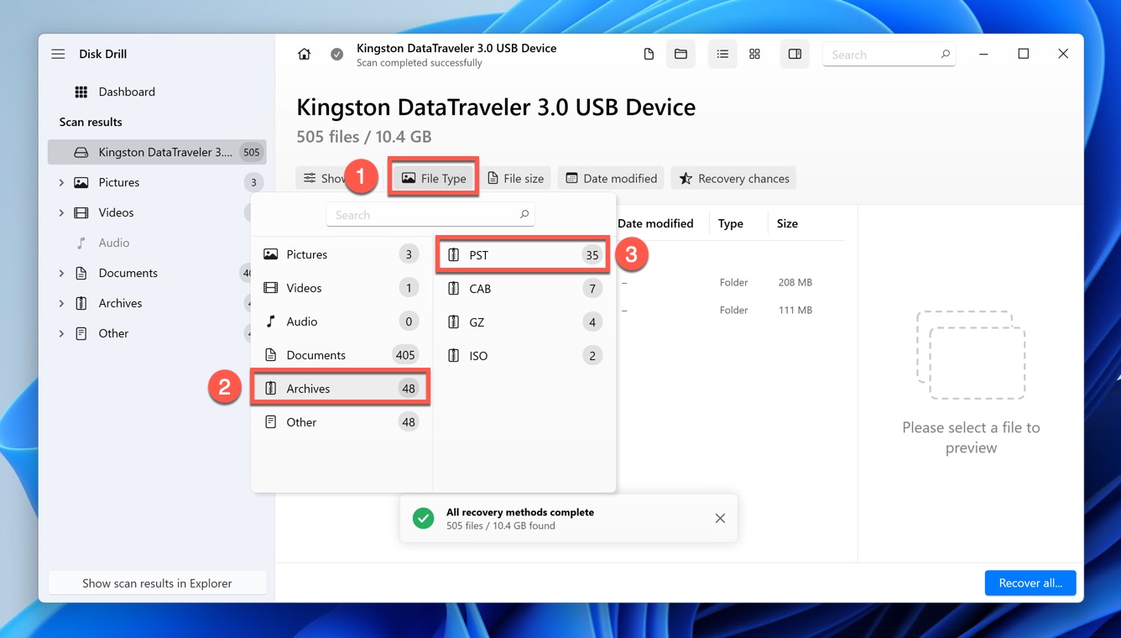Expand the Pictures tree node
1121x638 pixels.
(x=61, y=182)
